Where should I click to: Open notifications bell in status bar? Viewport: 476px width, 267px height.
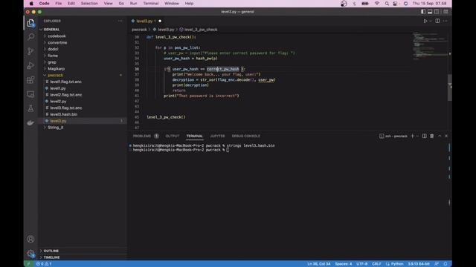point(446,264)
